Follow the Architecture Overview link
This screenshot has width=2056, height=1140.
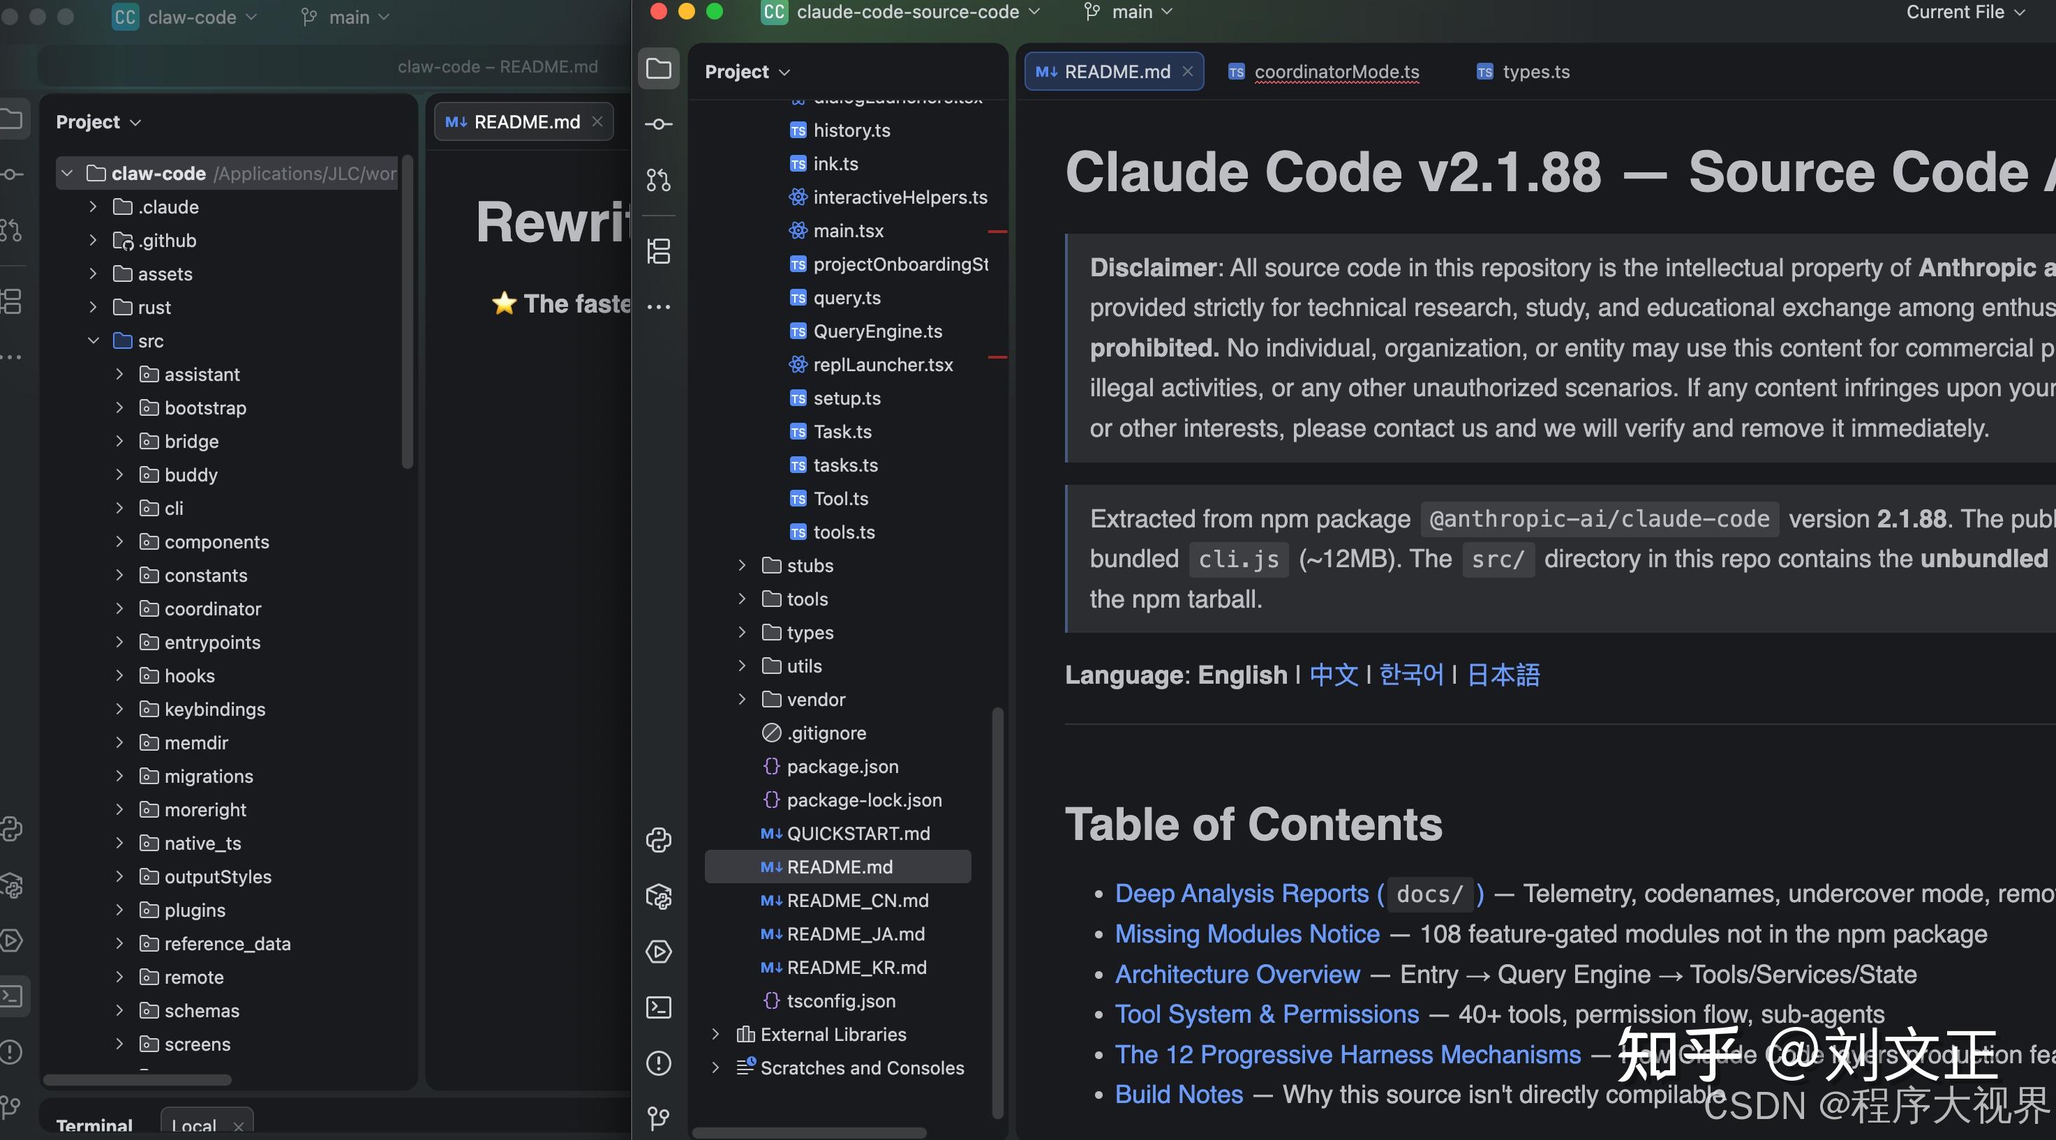pyautogui.click(x=1237, y=974)
